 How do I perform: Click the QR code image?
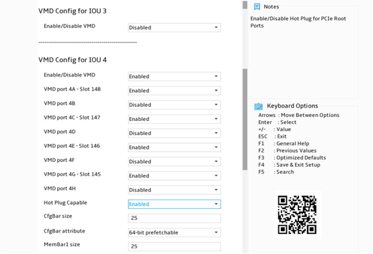[x=297, y=214]
